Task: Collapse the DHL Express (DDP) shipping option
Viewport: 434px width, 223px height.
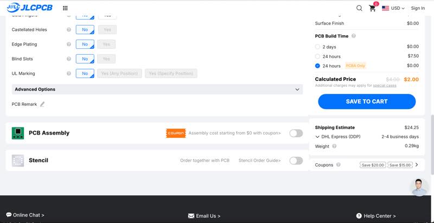Action: coord(317,137)
